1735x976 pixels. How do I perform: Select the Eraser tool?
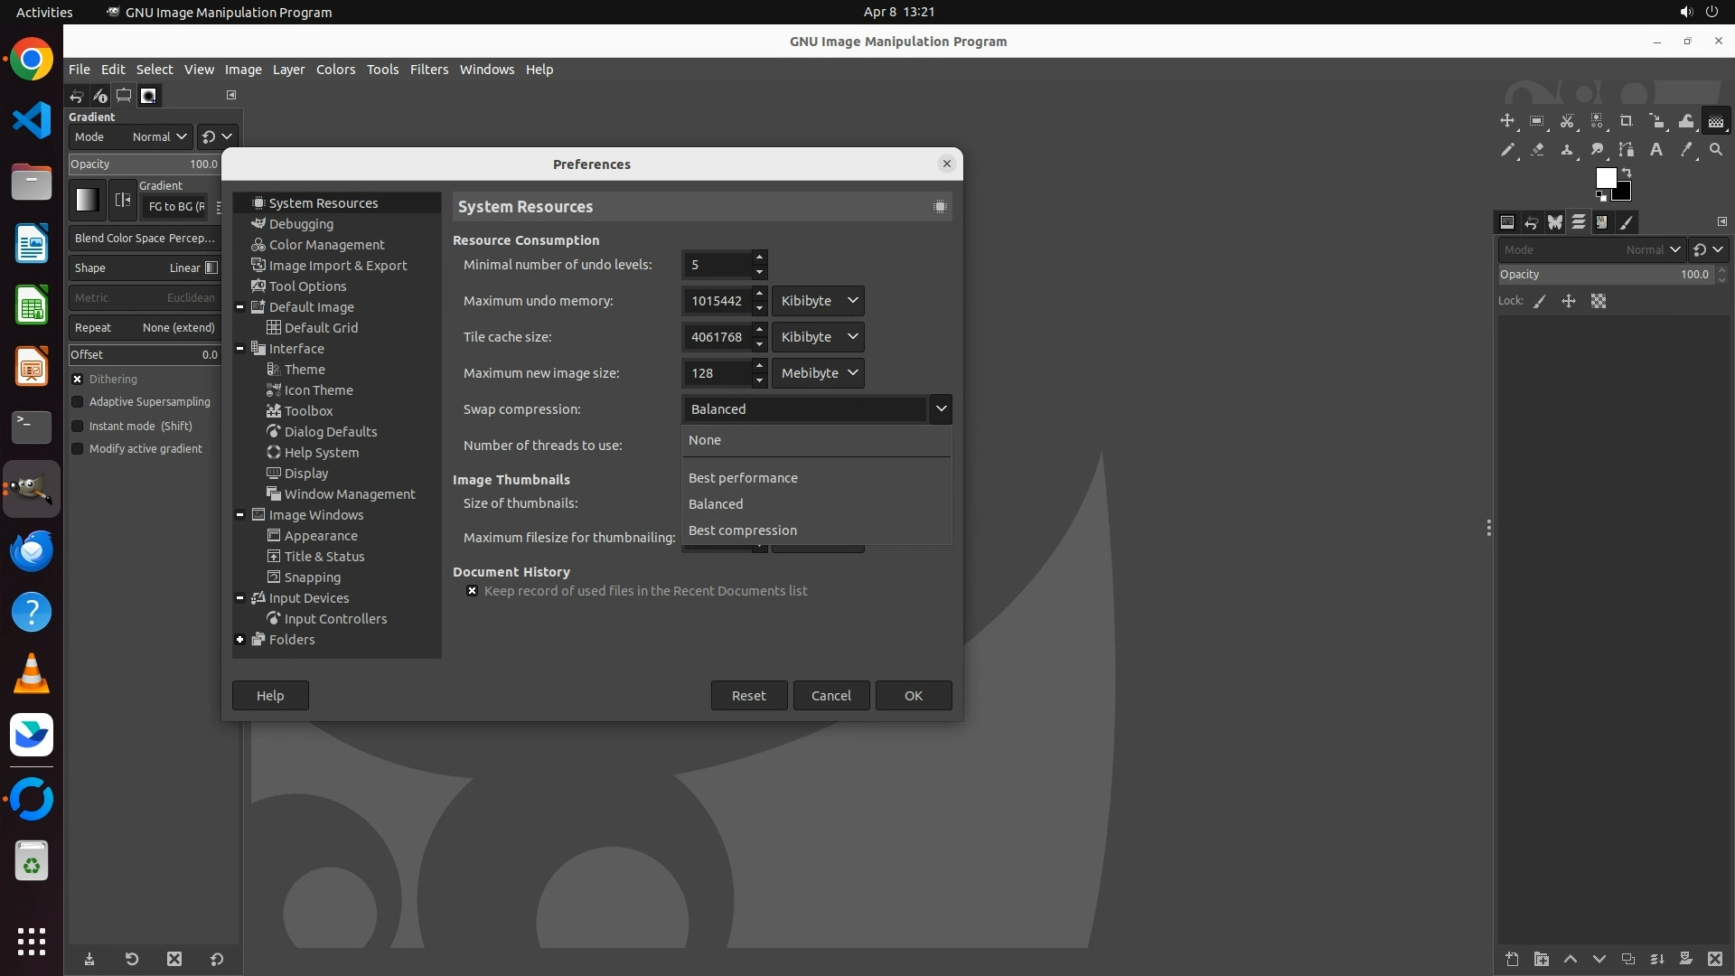(1537, 150)
